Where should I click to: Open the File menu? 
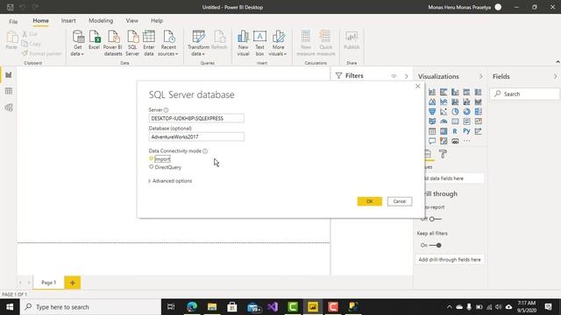(13, 21)
